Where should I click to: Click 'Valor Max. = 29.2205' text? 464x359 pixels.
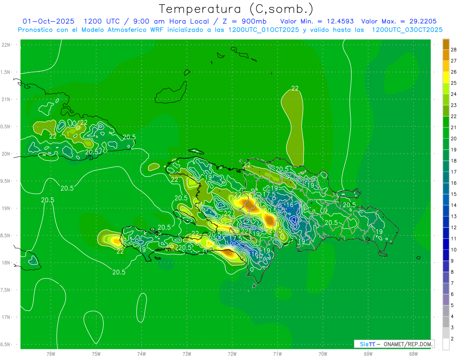399,21
